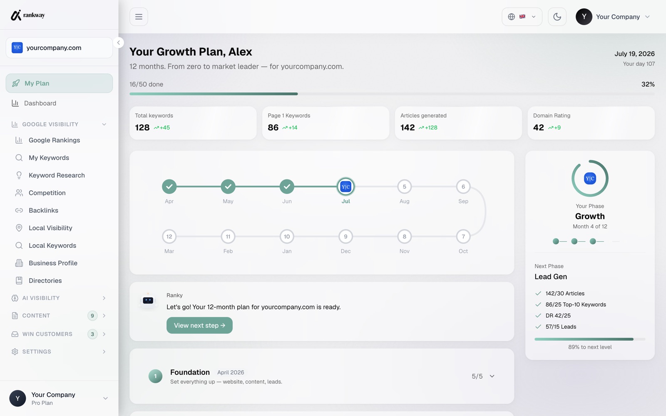Click the Content badge showing 9
Image resolution: width=666 pixels, height=416 pixels.
pos(92,315)
